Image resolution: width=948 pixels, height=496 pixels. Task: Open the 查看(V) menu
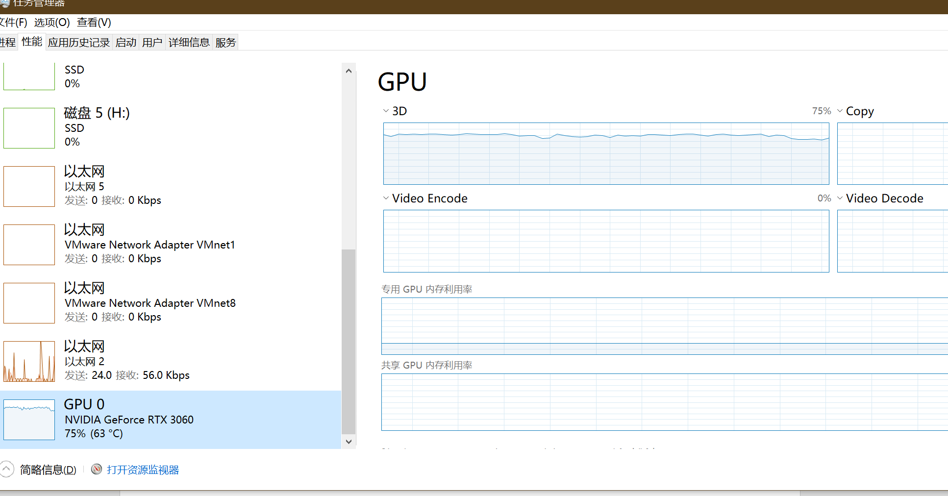coord(94,23)
